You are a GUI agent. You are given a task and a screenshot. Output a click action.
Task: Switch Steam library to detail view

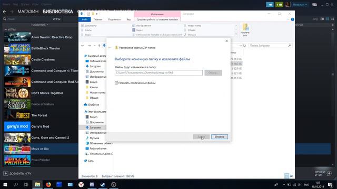[x=322, y=19]
